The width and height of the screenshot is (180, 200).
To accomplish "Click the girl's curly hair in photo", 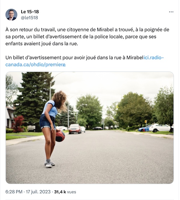I will tap(60, 100).
